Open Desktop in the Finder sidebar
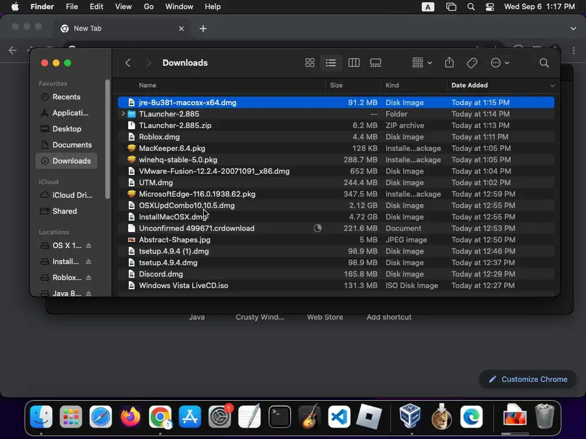Viewport: 586px width, 439px height. pos(66,129)
